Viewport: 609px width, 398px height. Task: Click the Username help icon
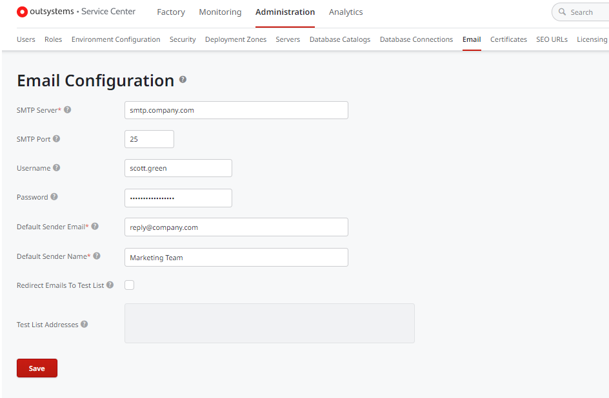57,167
